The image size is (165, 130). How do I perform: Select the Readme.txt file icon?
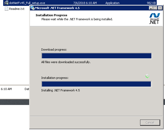(x=6, y=9)
